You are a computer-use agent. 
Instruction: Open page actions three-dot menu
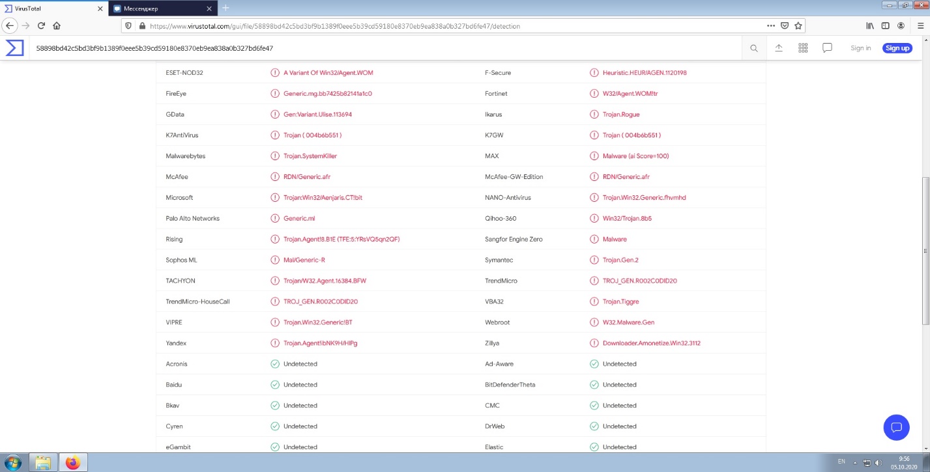coord(772,26)
